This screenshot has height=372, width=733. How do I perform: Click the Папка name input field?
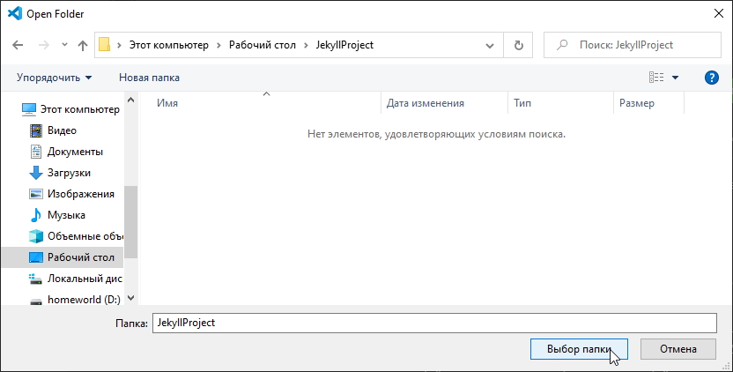point(433,323)
